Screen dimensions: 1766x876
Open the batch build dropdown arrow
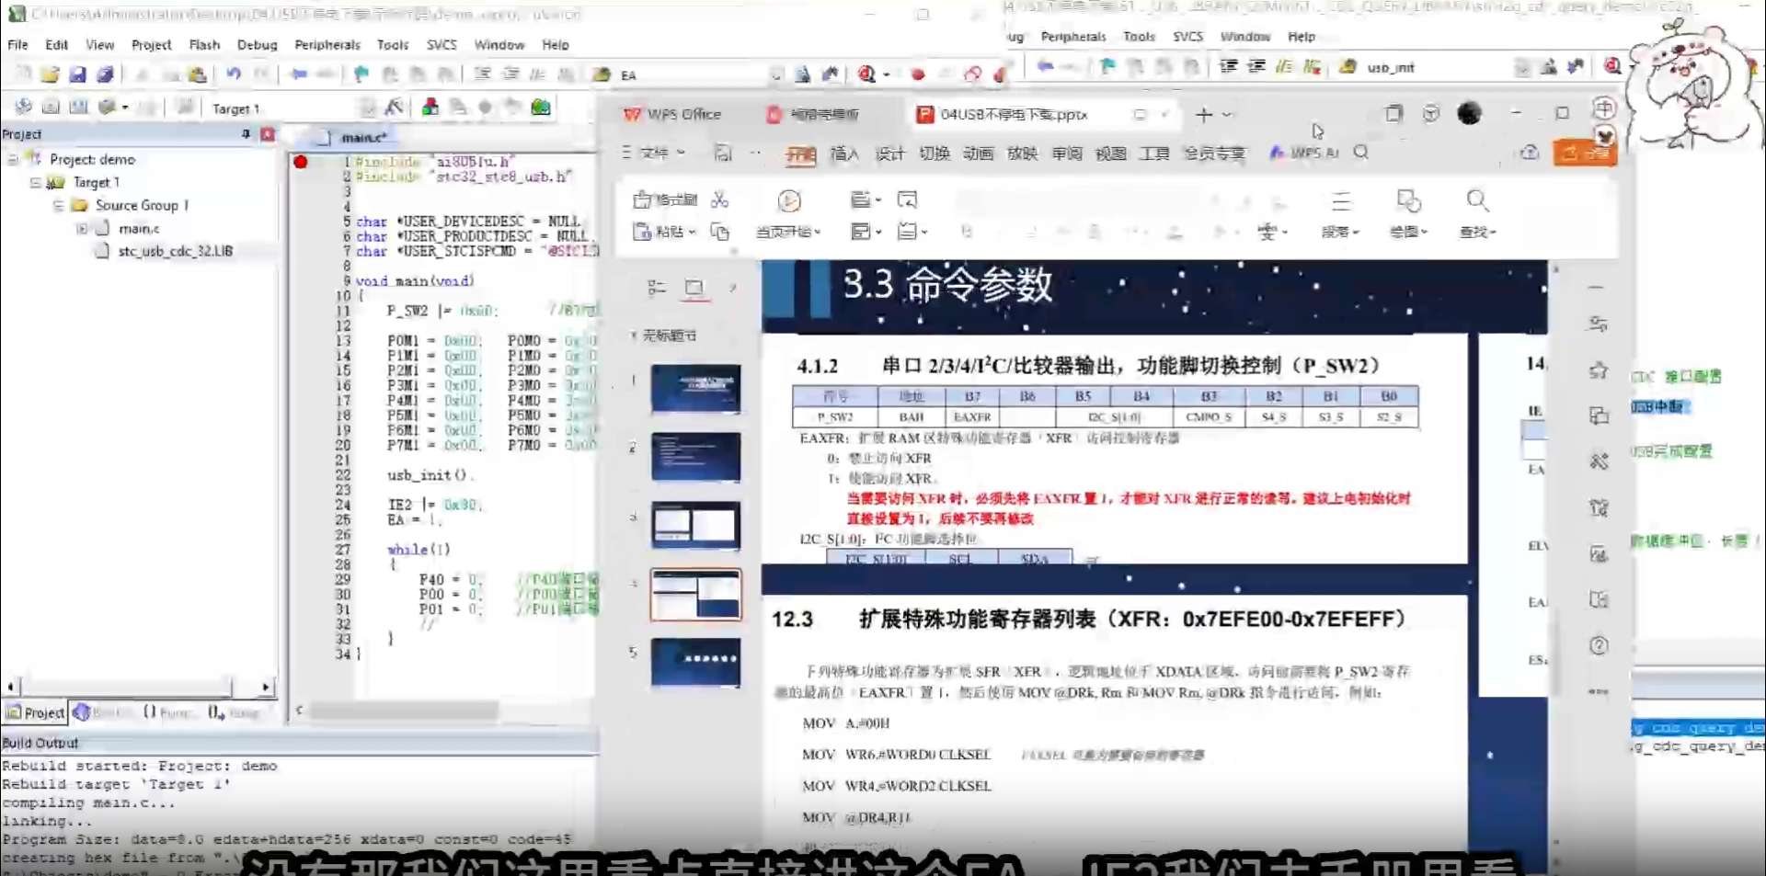pyautogui.click(x=124, y=108)
